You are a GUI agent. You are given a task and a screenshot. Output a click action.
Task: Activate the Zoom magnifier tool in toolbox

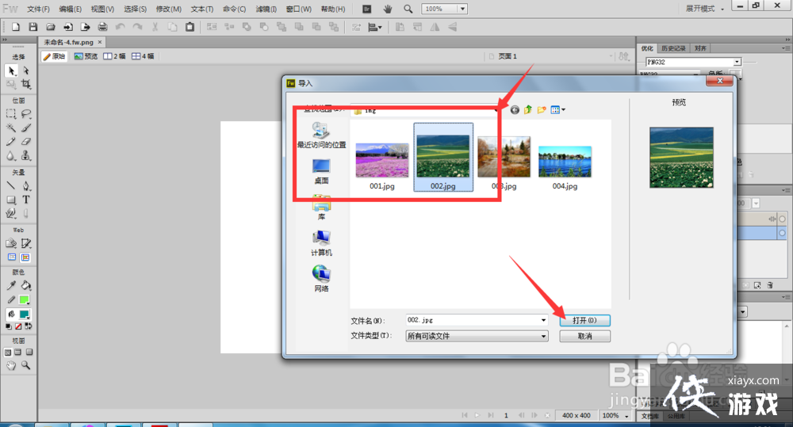pos(26,365)
